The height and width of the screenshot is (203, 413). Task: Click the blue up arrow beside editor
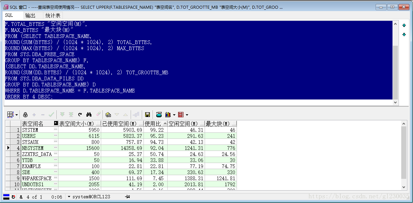click(x=404, y=26)
